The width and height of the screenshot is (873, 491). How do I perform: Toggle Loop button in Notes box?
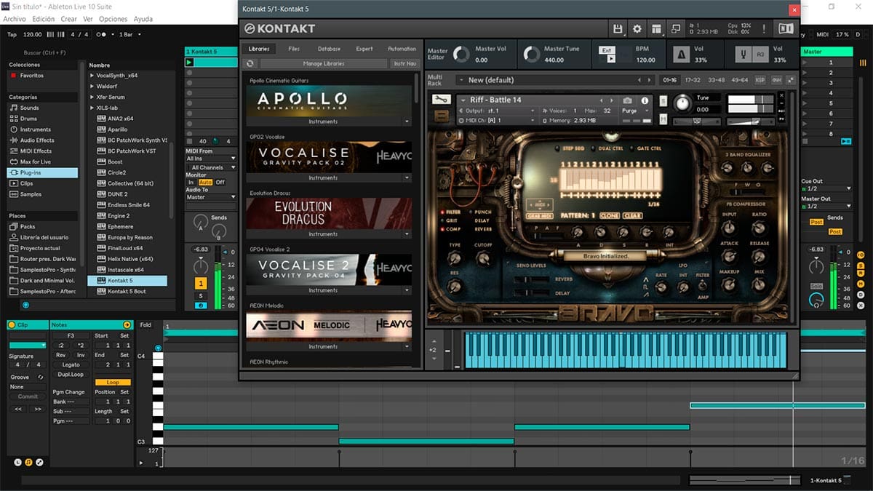113,382
